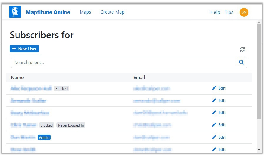Click the Maptitude Online logo icon

(15, 12)
